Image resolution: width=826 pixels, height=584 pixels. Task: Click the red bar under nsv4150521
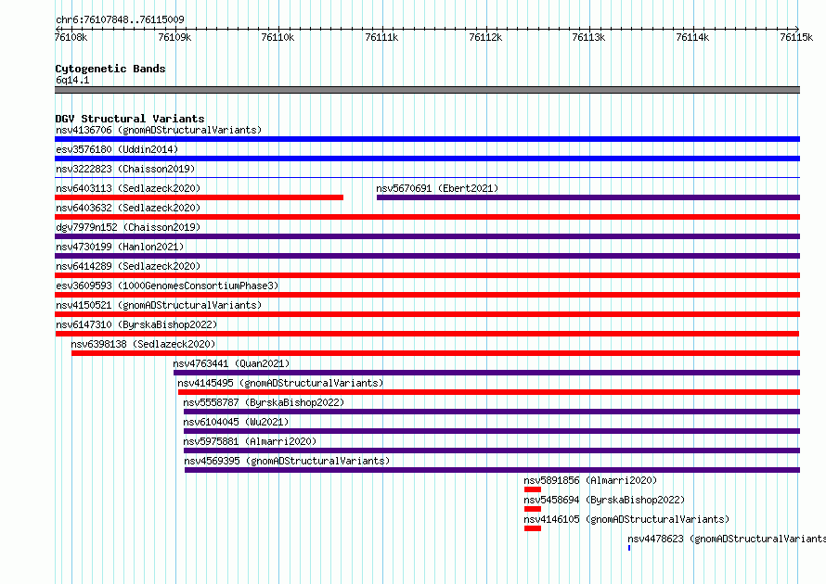(x=427, y=314)
